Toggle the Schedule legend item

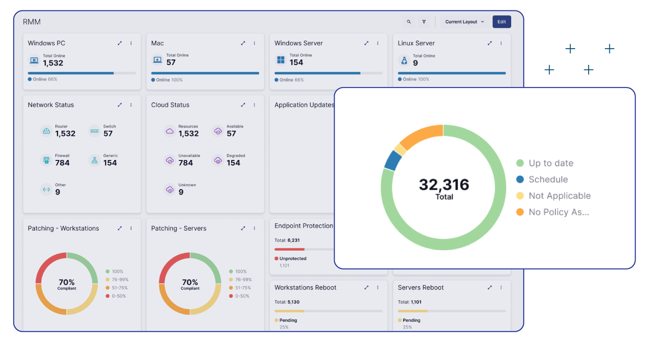(548, 179)
